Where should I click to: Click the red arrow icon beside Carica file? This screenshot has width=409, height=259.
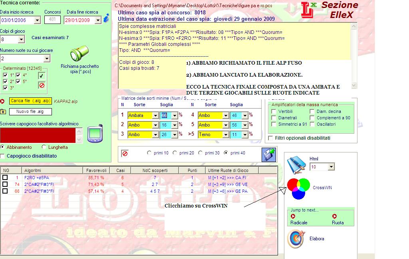click(2, 101)
